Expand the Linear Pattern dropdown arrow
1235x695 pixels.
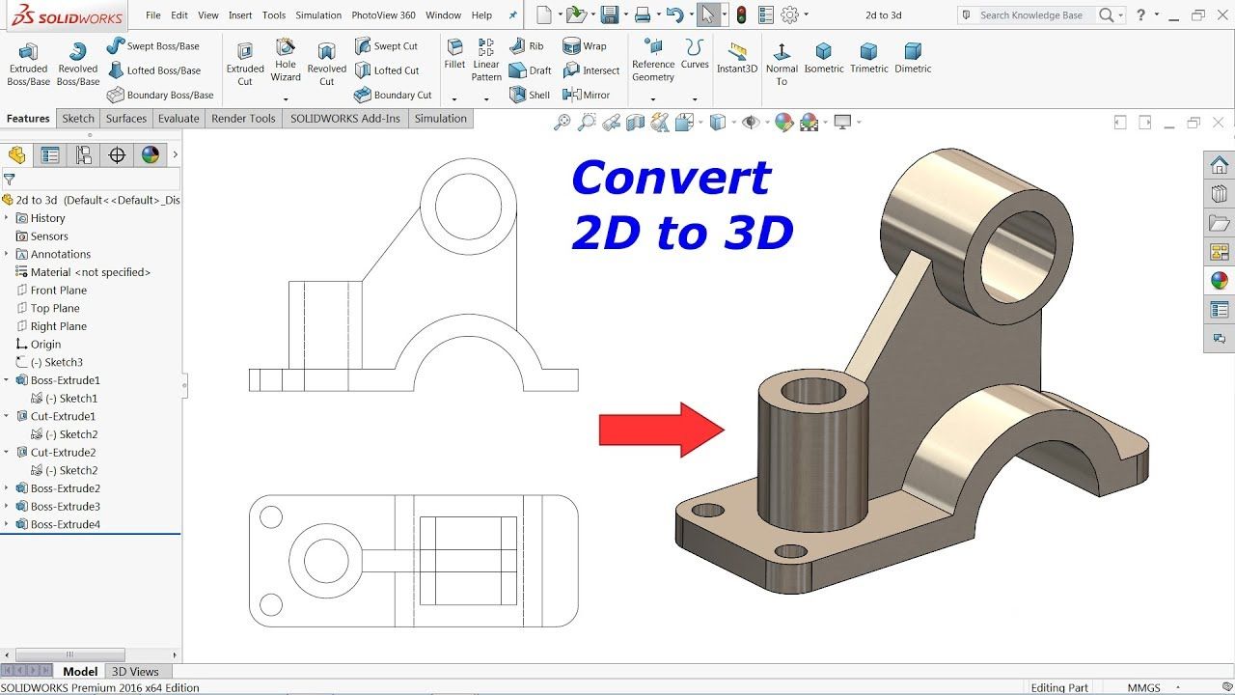(x=486, y=98)
